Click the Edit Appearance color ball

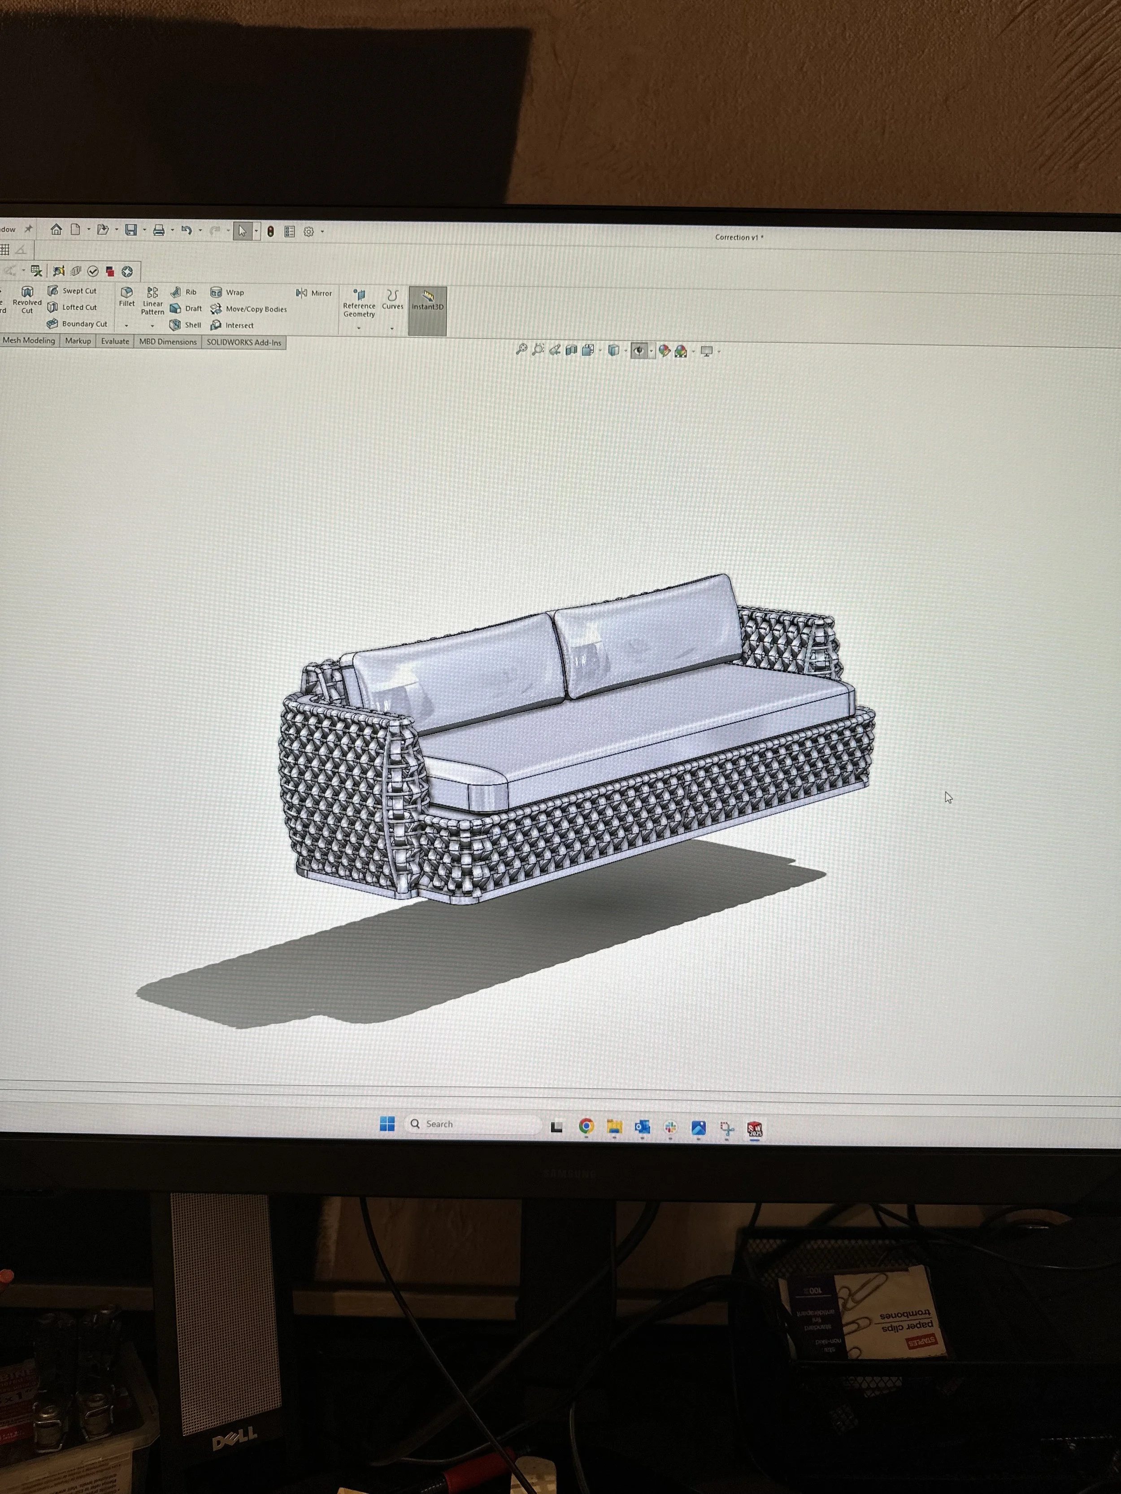point(664,351)
